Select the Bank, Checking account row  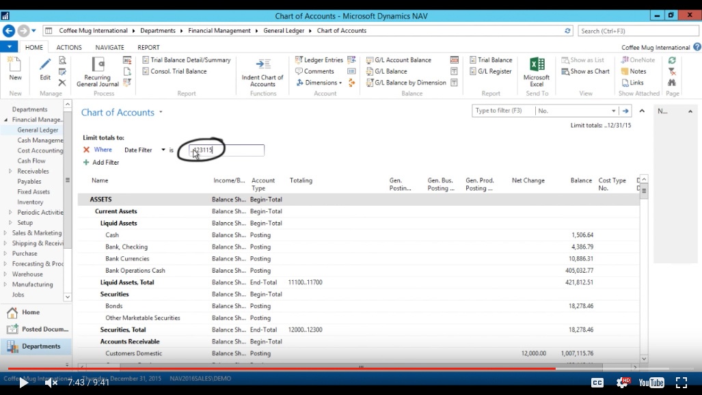(358, 247)
